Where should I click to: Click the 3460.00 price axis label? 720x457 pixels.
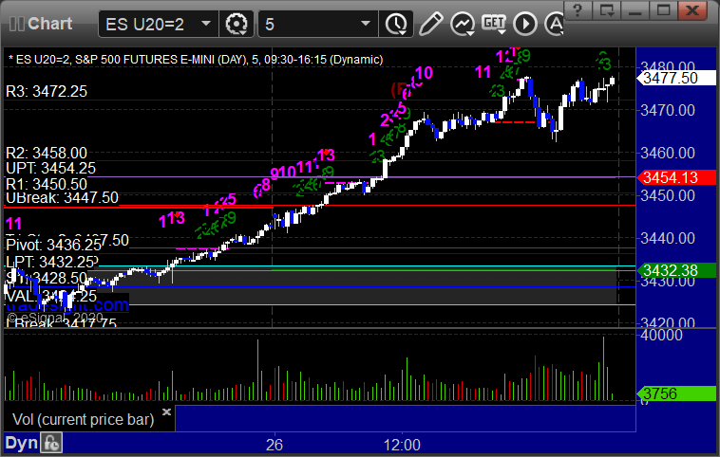click(667, 153)
